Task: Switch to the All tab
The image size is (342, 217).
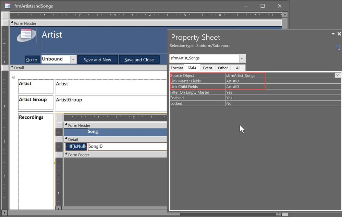Action: [x=238, y=68]
